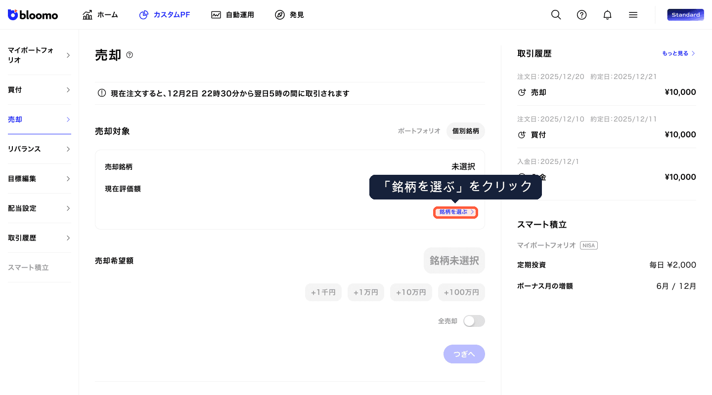
Task: Open the notifications bell icon
Action: [x=608, y=15]
